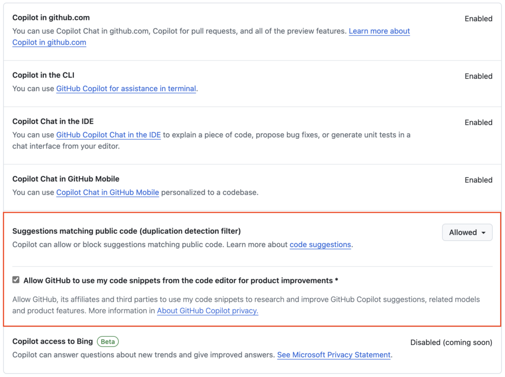Click the 'Disabled (coming soon)' status text
Viewport: 505px width, 377px height.
tap(451, 342)
